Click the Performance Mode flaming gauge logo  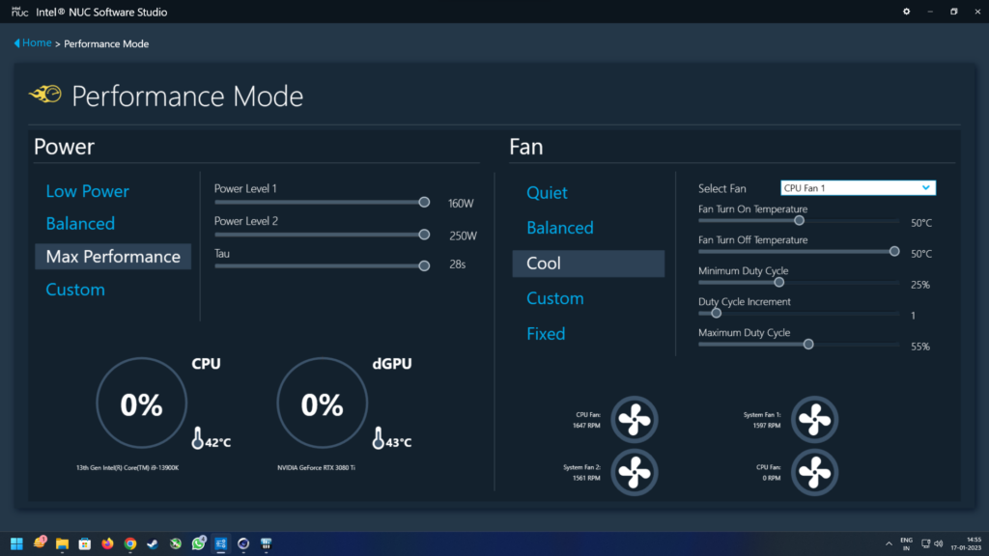tap(45, 95)
